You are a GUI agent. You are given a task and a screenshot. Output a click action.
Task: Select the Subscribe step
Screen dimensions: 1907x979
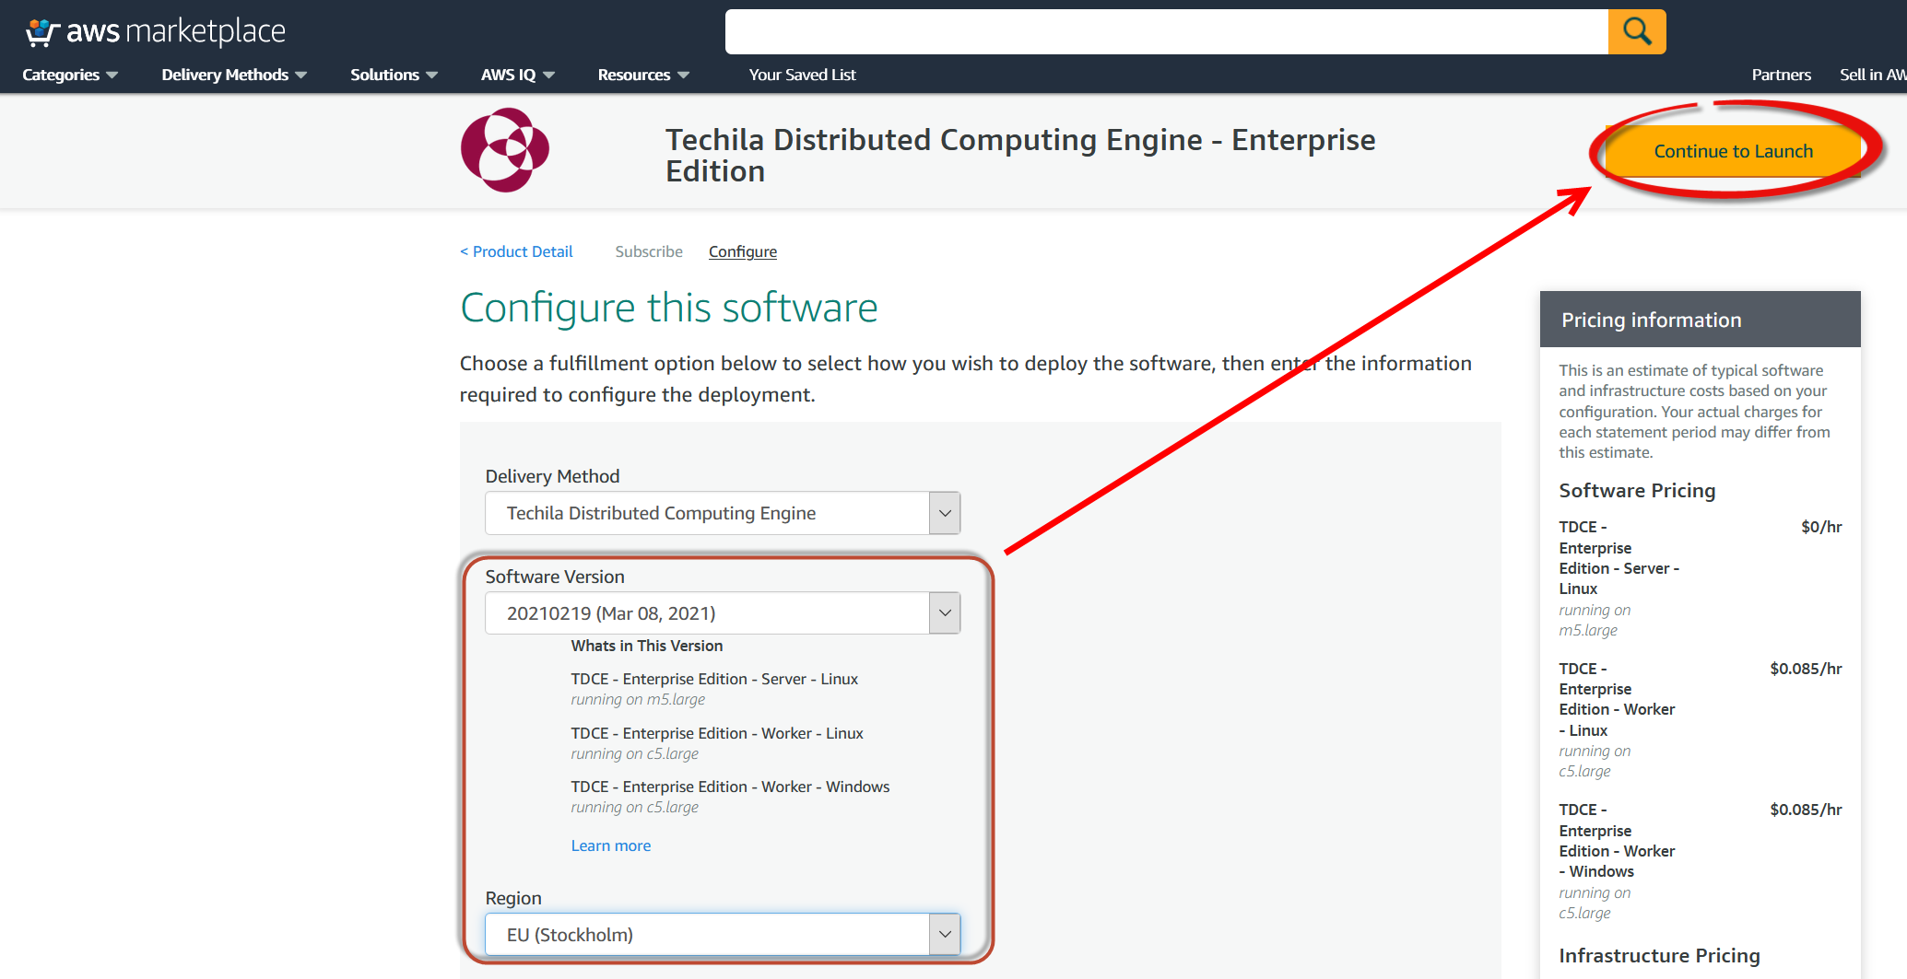pyautogui.click(x=649, y=251)
